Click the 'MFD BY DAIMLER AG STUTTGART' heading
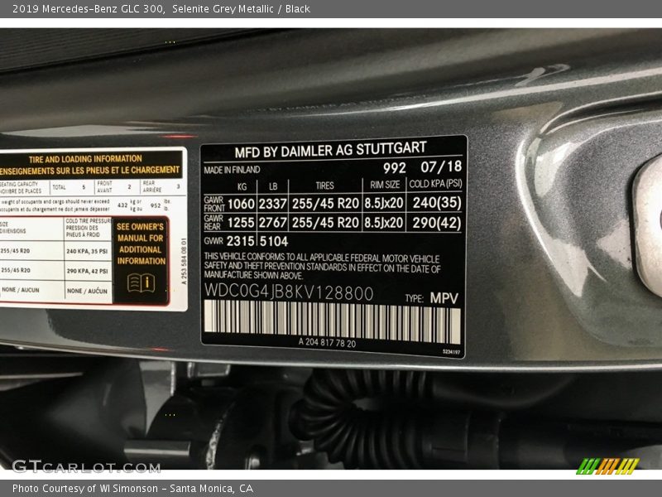 [330, 150]
